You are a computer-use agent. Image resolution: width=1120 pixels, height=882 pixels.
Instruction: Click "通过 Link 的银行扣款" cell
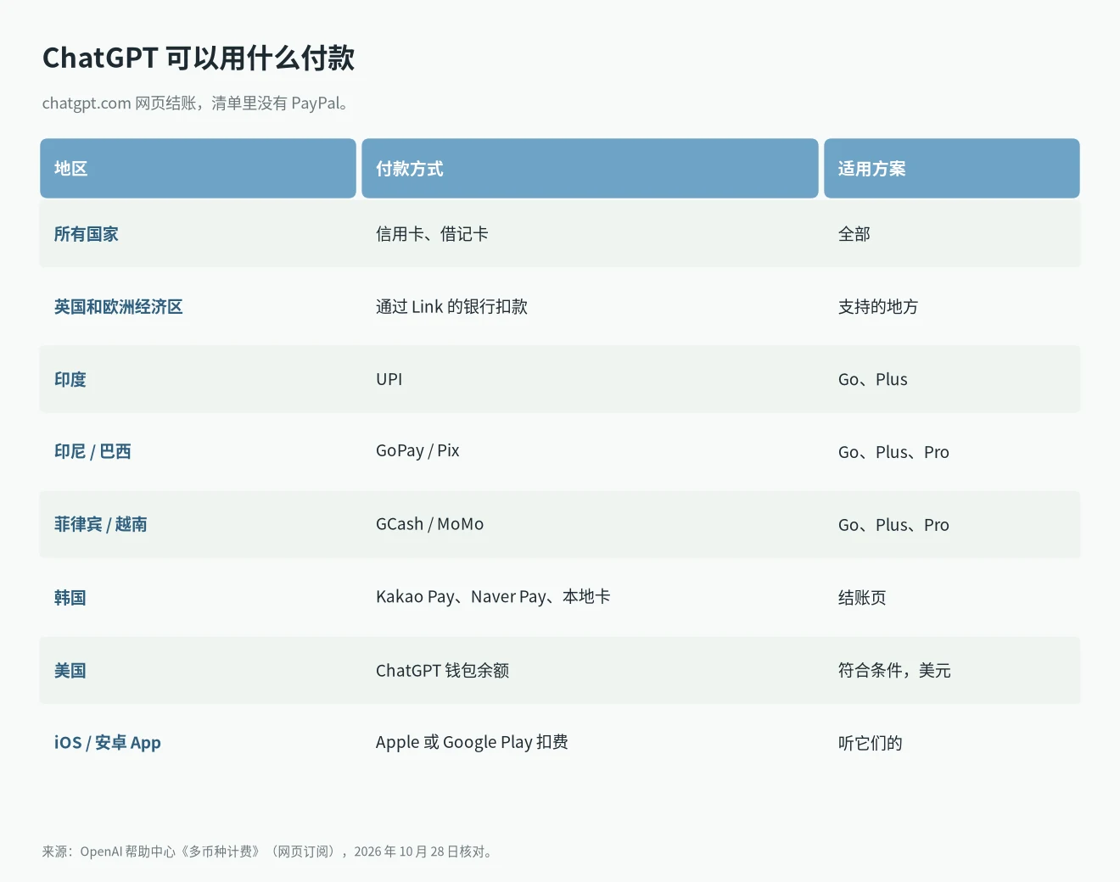point(451,307)
